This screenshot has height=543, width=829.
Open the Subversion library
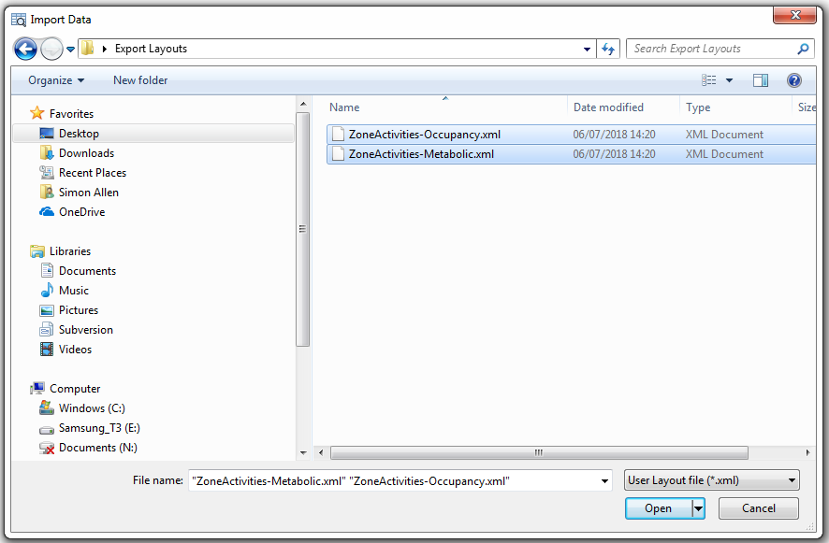[x=85, y=330]
